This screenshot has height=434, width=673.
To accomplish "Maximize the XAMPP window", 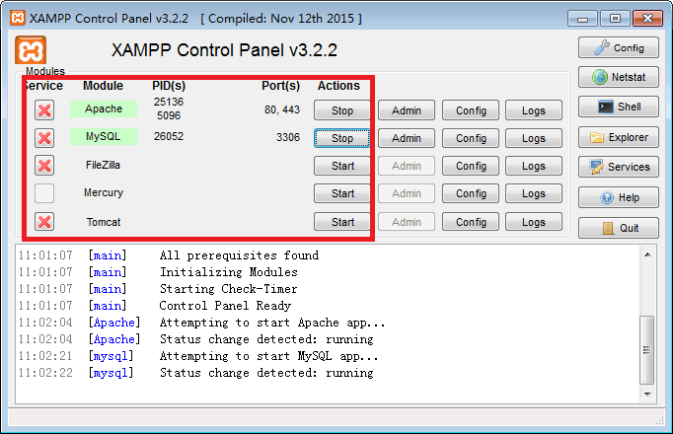I will (x=615, y=19).
